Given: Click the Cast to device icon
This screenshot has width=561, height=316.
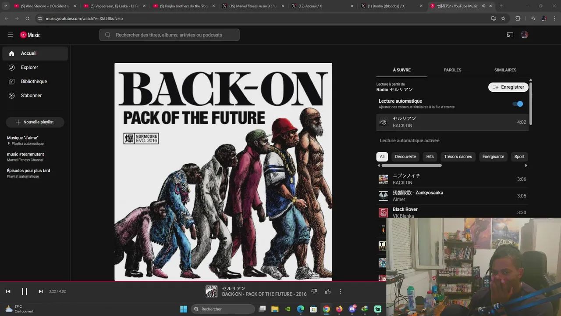Looking at the screenshot, I should [x=510, y=35].
